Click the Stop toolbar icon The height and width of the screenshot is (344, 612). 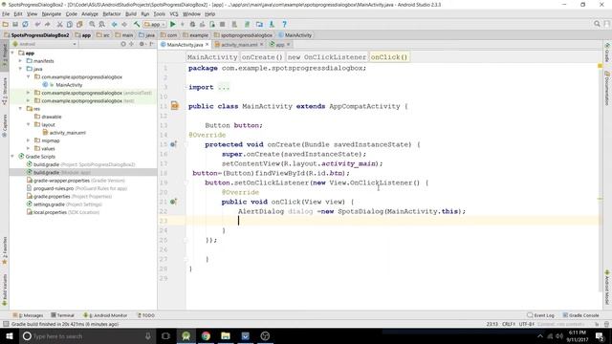click(222, 24)
